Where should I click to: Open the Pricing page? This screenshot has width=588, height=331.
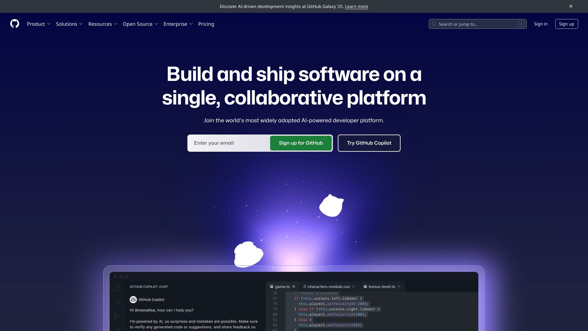[206, 24]
